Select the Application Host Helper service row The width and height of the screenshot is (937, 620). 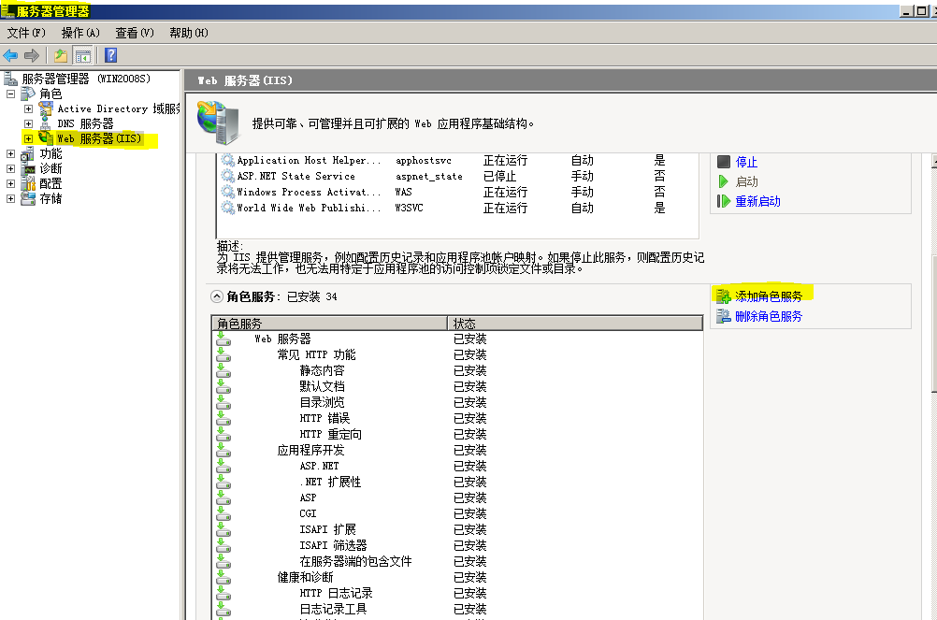(x=457, y=160)
